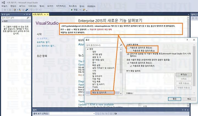
Task: Click the 이름(N) input field
Action: point(154,93)
